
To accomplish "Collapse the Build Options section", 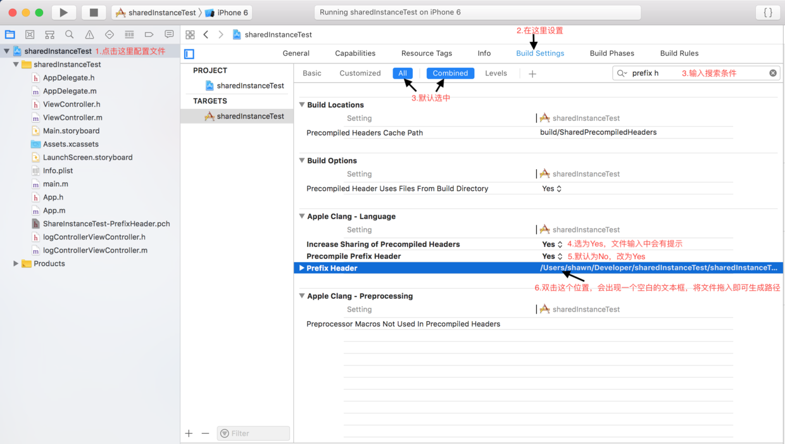I will pyautogui.click(x=302, y=160).
